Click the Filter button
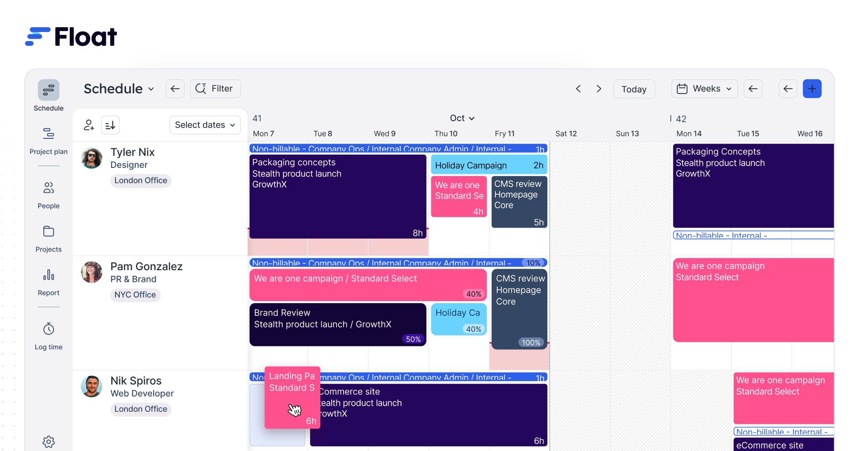 (x=215, y=89)
